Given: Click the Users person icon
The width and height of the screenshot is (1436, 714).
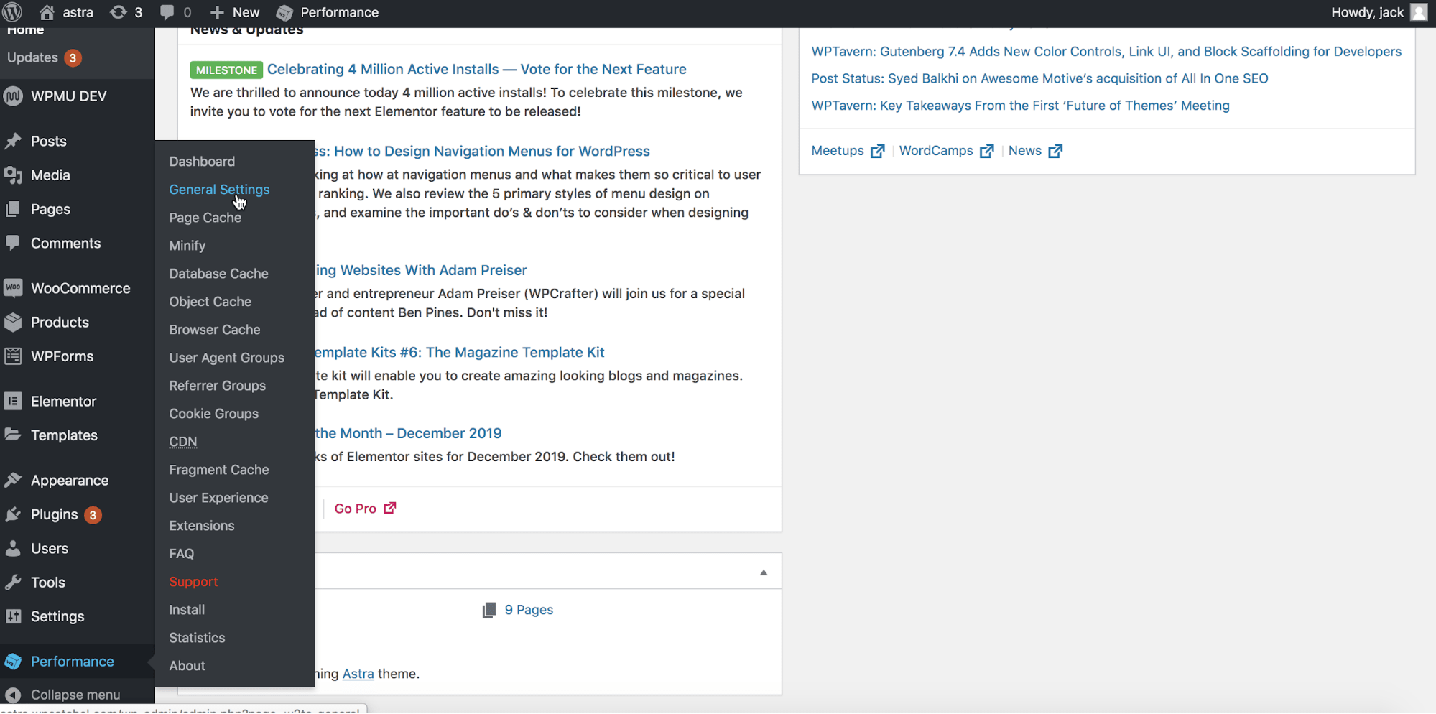Looking at the screenshot, I should [x=13, y=549].
